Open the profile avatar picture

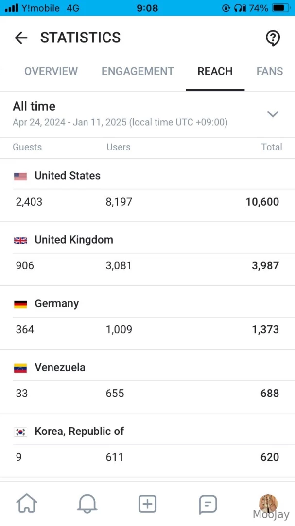pos(268,504)
